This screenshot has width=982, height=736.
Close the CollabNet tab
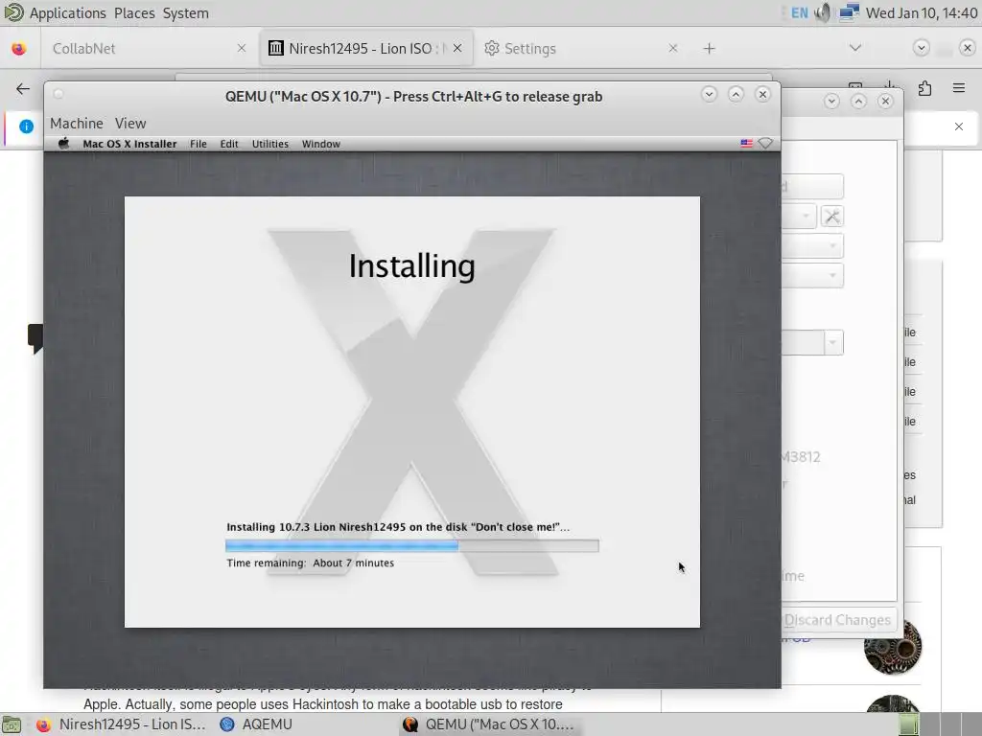pyautogui.click(x=241, y=48)
